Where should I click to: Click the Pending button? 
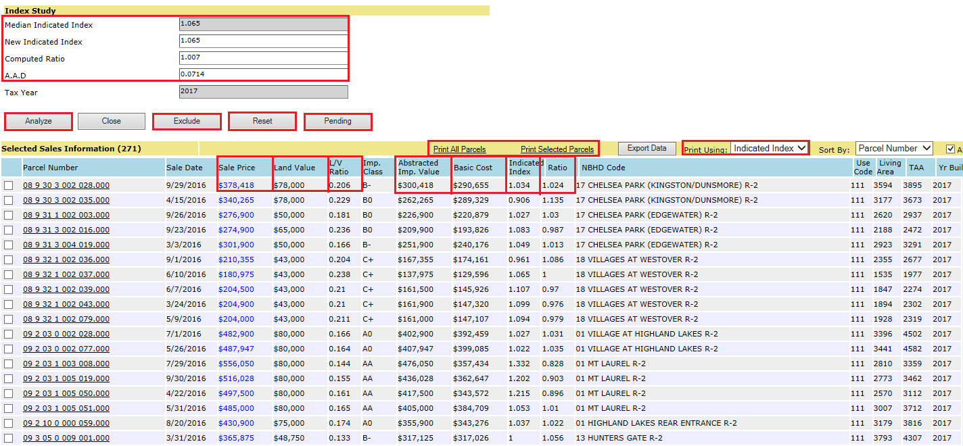338,121
